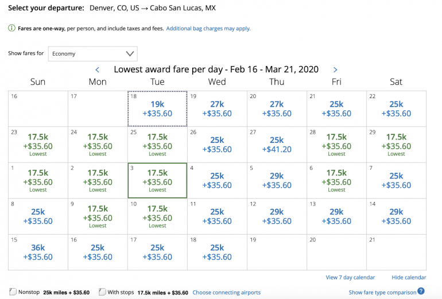Select February 19 Wednesday 27k fare
The image size is (442, 299).
(217, 108)
